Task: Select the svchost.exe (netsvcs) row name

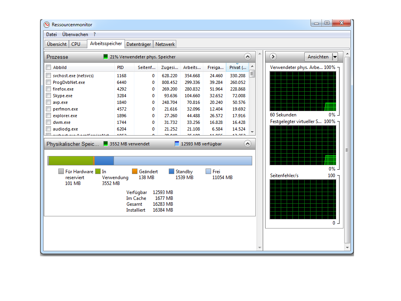Action: pos(73,76)
